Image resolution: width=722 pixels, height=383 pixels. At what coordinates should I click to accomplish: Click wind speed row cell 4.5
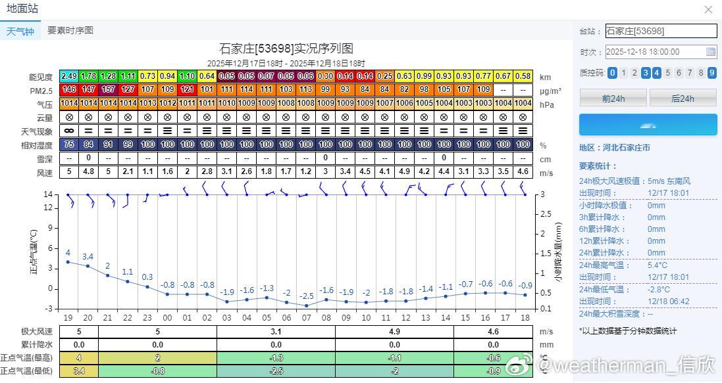tap(365, 171)
